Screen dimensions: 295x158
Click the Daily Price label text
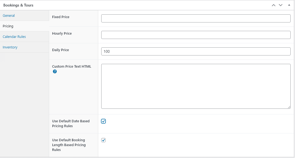(x=61, y=50)
